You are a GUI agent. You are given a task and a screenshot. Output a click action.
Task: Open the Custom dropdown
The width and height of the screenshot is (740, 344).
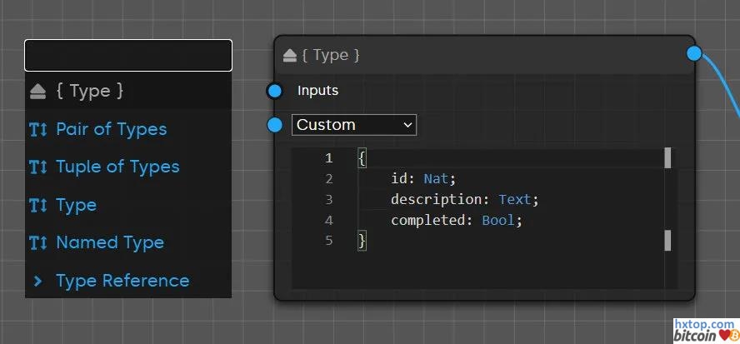pyautogui.click(x=354, y=125)
